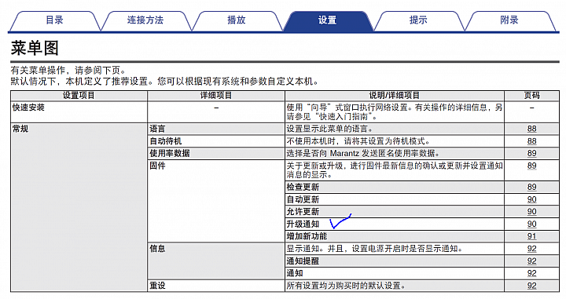Open page 92 link in the 重设 row
The height and width of the screenshot is (299, 566).
pos(531,286)
